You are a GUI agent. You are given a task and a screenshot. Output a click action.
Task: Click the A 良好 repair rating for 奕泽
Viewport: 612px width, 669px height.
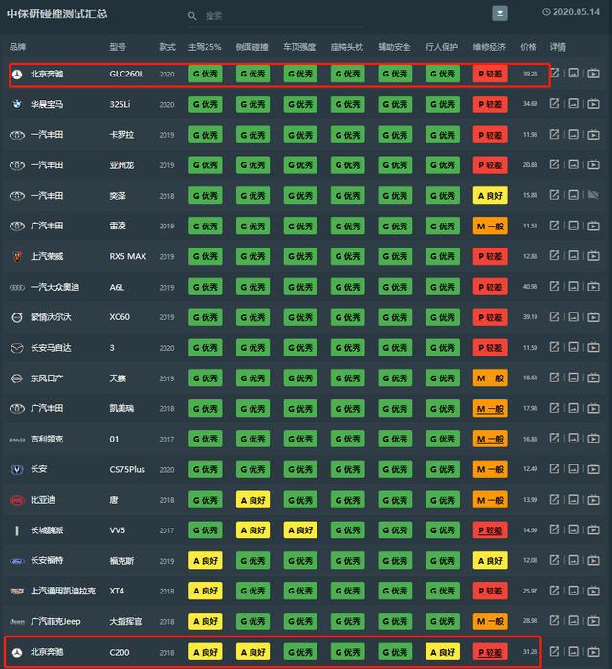click(490, 196)
